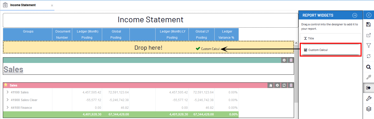
Task: Expand the 41100 Sales row
Action: [x=7, y=92]
